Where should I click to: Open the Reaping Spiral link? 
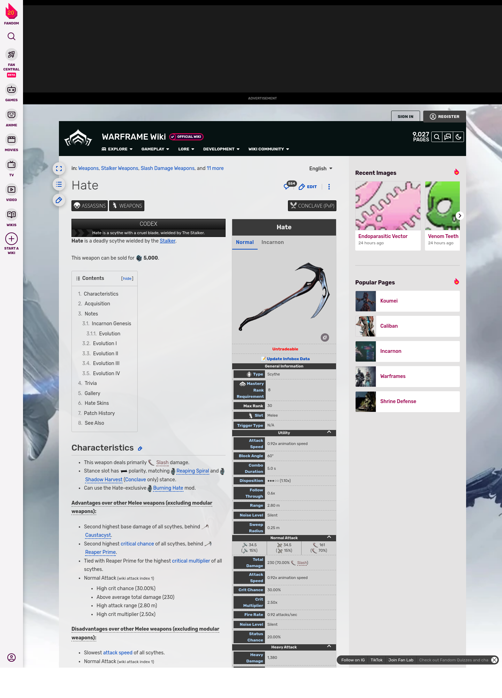pyautogui.click(x=192, y=471)
